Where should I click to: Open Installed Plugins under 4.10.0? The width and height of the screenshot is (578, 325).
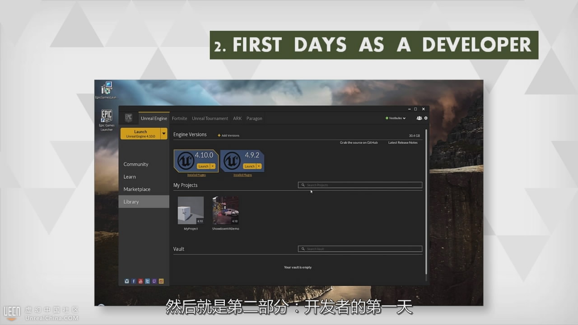pos(196,175)
